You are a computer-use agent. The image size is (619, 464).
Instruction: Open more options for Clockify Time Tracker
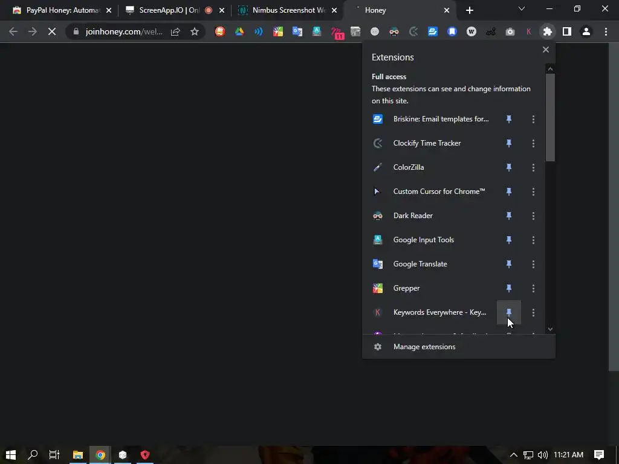click(533, 143)
